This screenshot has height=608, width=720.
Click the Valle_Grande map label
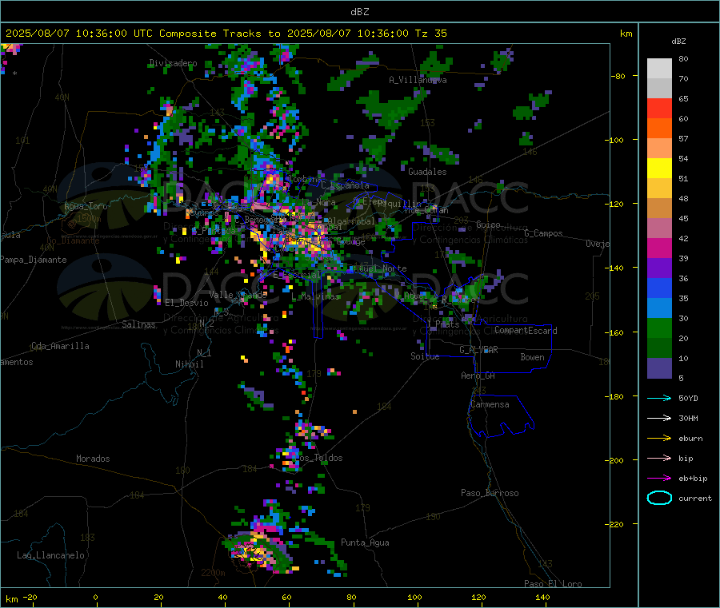tap(238, 294)
